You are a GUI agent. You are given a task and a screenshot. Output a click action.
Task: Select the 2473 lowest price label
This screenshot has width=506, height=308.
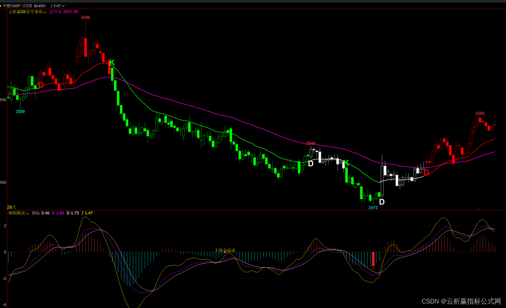(373, 208)
